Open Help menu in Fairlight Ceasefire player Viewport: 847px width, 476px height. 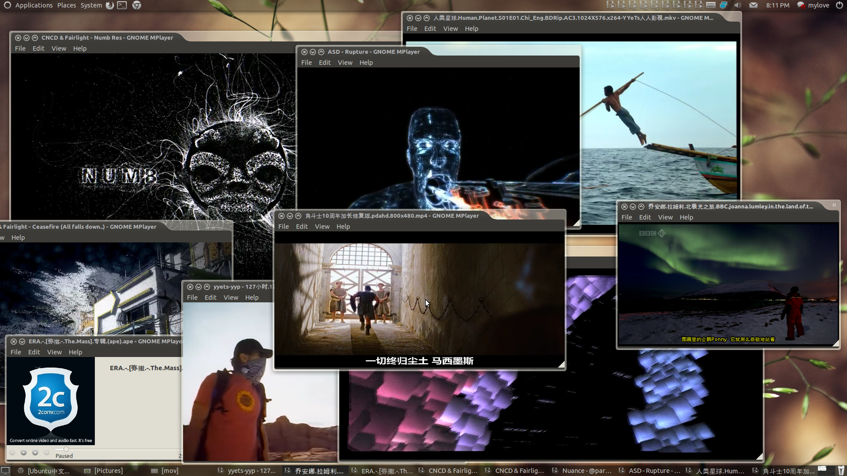[x=18, y=238]
